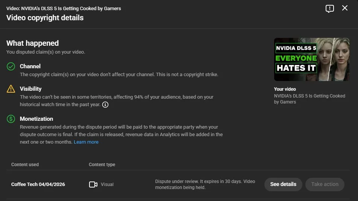Click the video camera icon beside Visual
Viewport: 358px width, 201px height.
click(x=93, y=184)
